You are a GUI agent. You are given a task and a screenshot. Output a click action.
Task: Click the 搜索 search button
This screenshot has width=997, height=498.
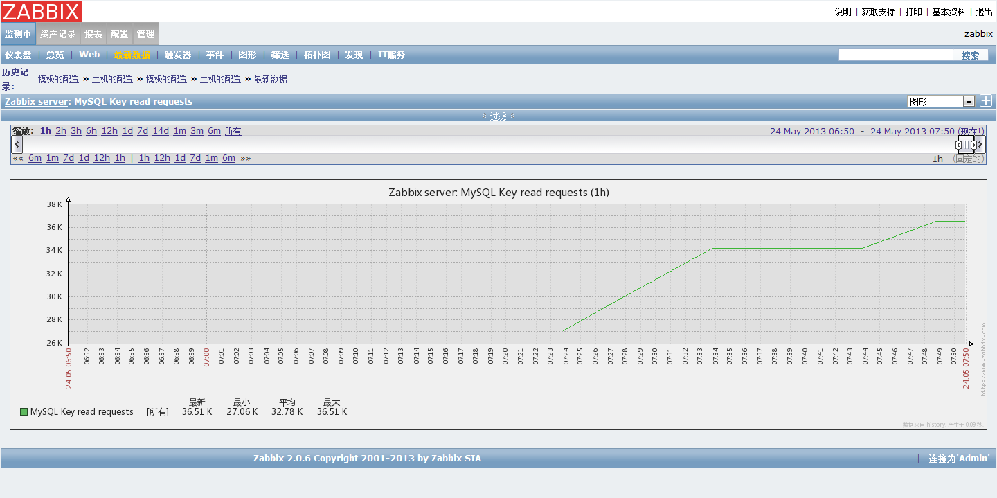[971, 55]
